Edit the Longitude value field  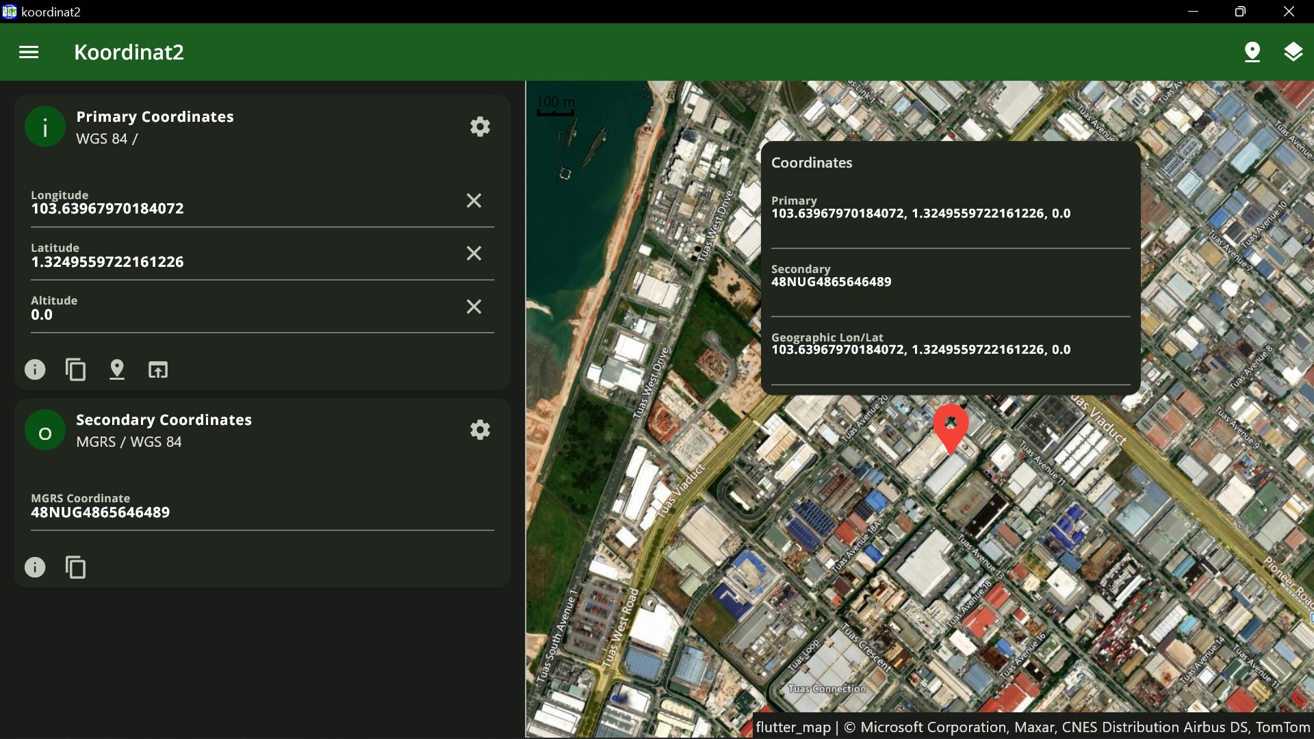click(x=233, y=208)
